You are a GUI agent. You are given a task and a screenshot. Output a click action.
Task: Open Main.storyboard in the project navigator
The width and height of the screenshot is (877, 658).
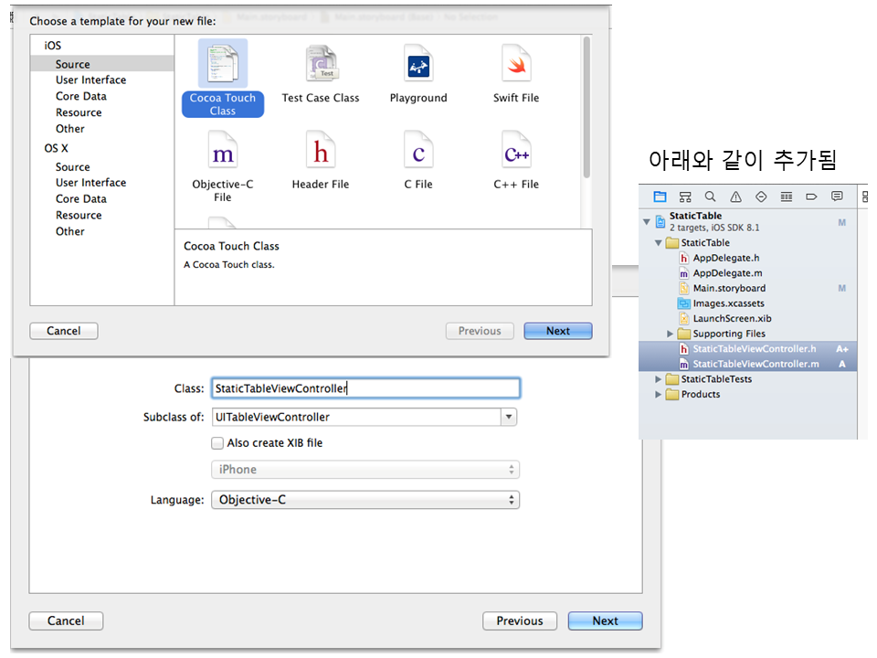[729, 288]
